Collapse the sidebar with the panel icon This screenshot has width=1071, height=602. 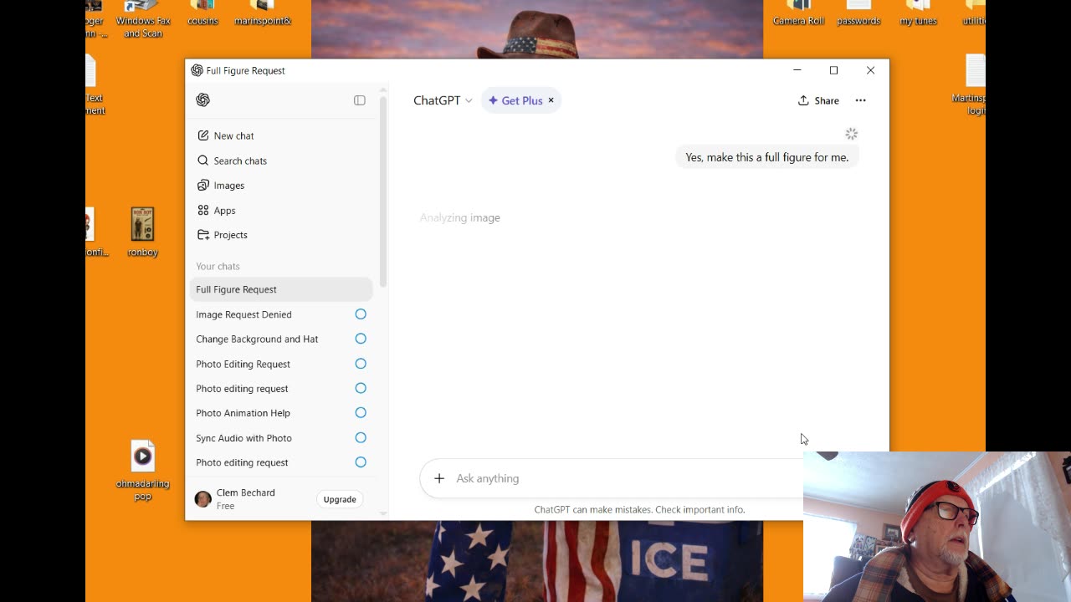(360, 100)
